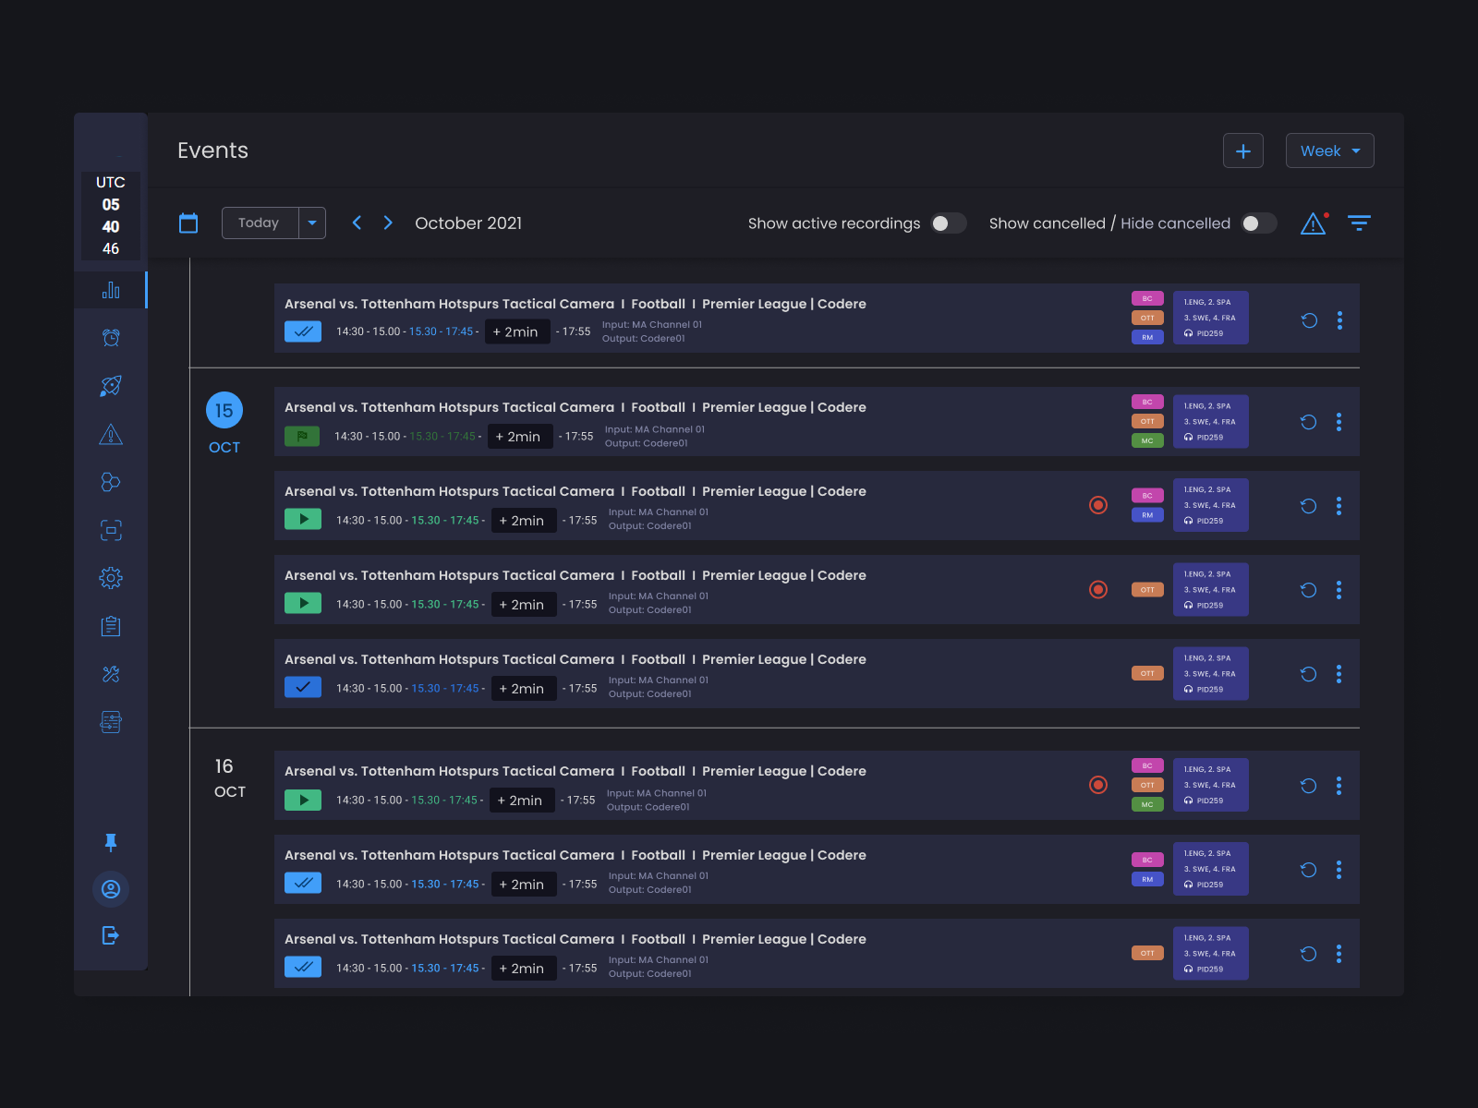The width and height of the screenshot is (1478, 1108).
Task: Select the rocket icon in the sidebar
Action: pos(111,385)
